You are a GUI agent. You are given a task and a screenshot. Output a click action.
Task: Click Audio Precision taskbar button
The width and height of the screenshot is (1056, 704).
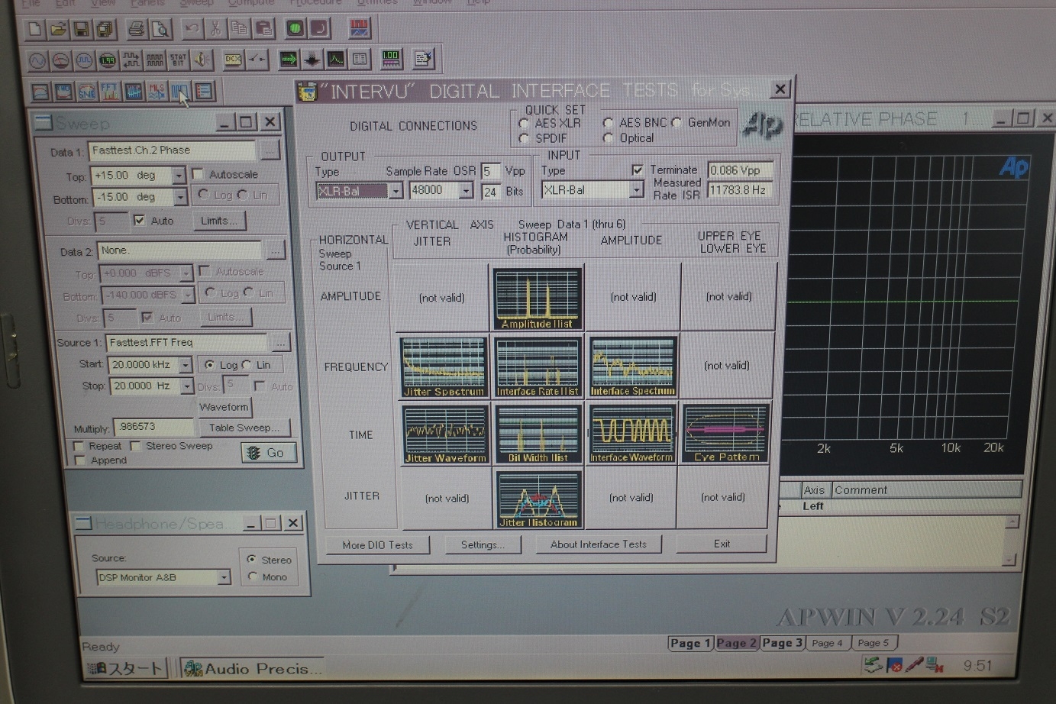pyautogui.click(x=254, y=669)
